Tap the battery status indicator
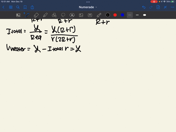This screenshot has height=132, width=176. (x=173, y=1)
